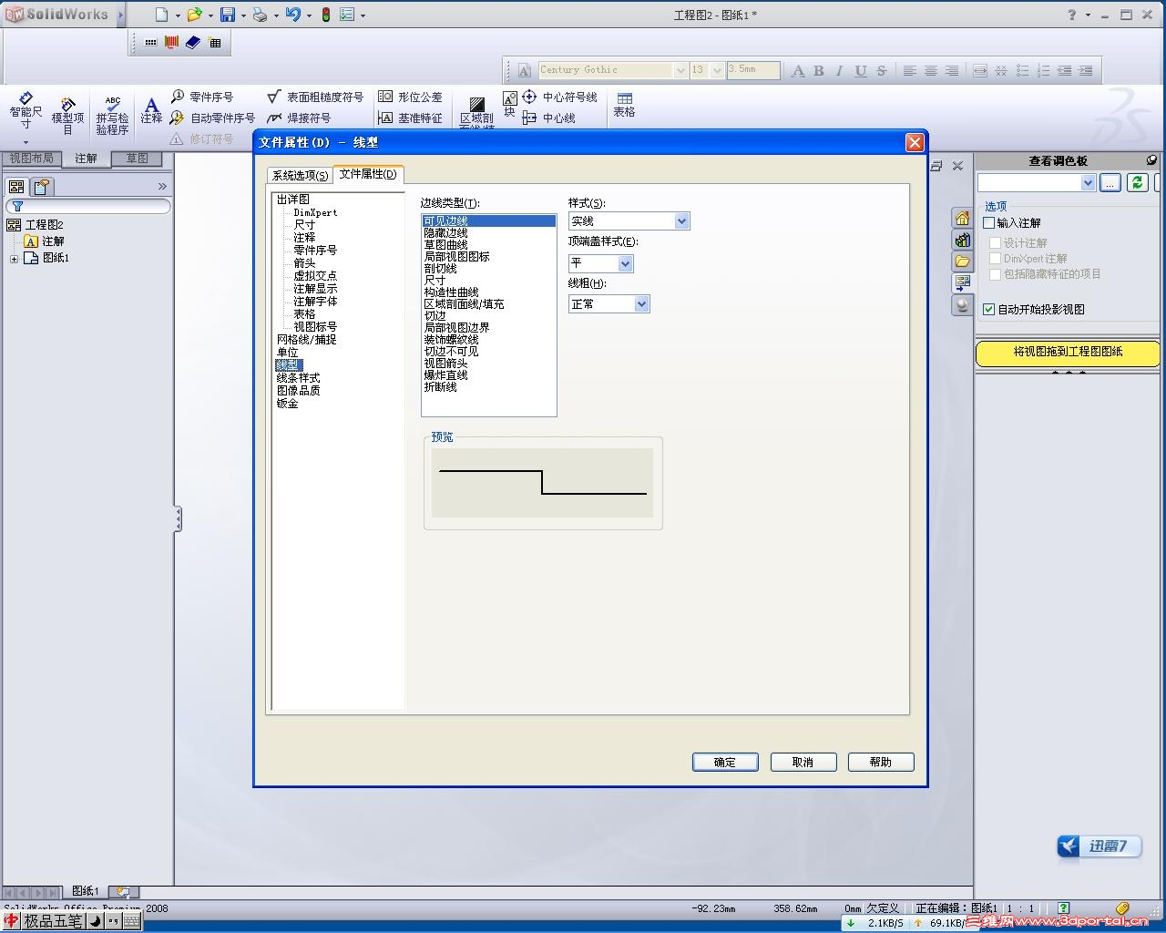Insert a 零件序号 balloon

tap(202, 97)
